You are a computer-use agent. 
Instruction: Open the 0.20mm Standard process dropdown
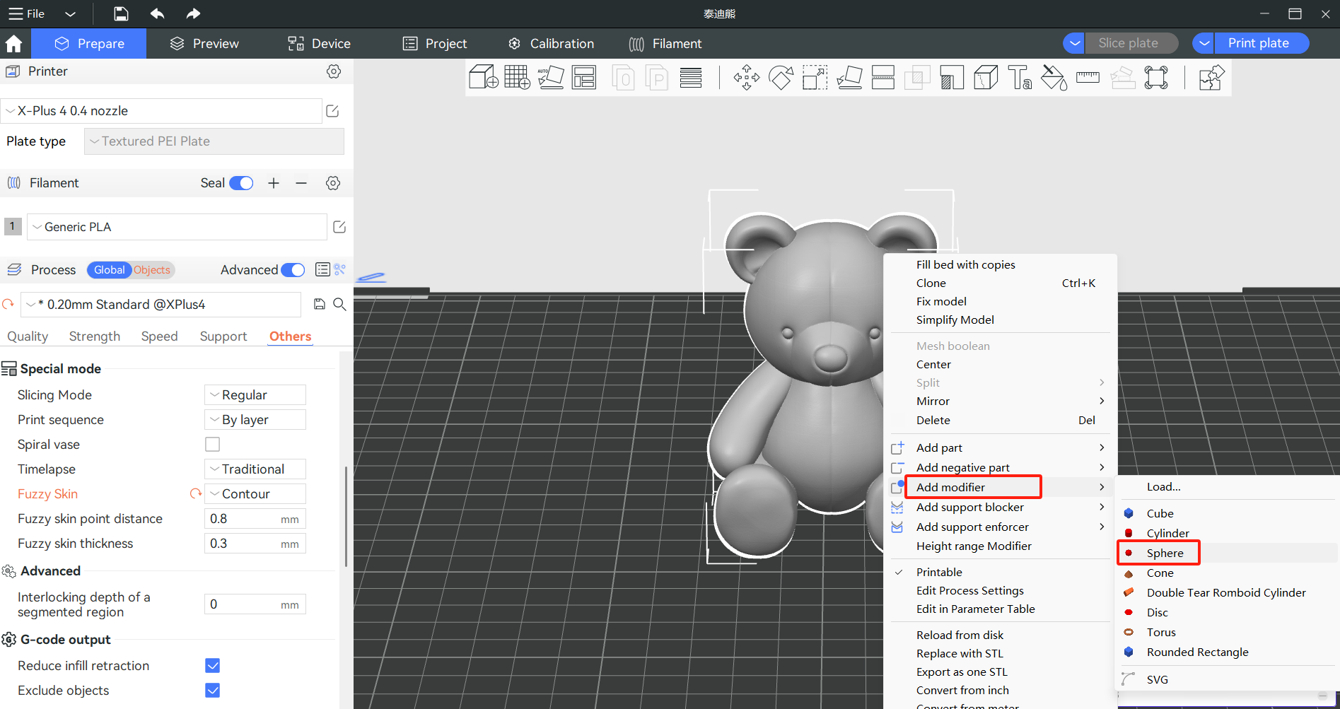[x=161, y=304]
